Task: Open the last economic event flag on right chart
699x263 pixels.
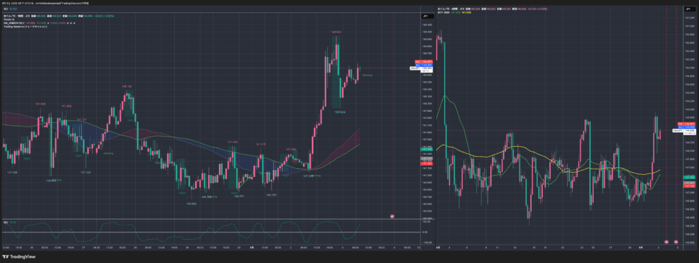Action: tap(676, 242)
